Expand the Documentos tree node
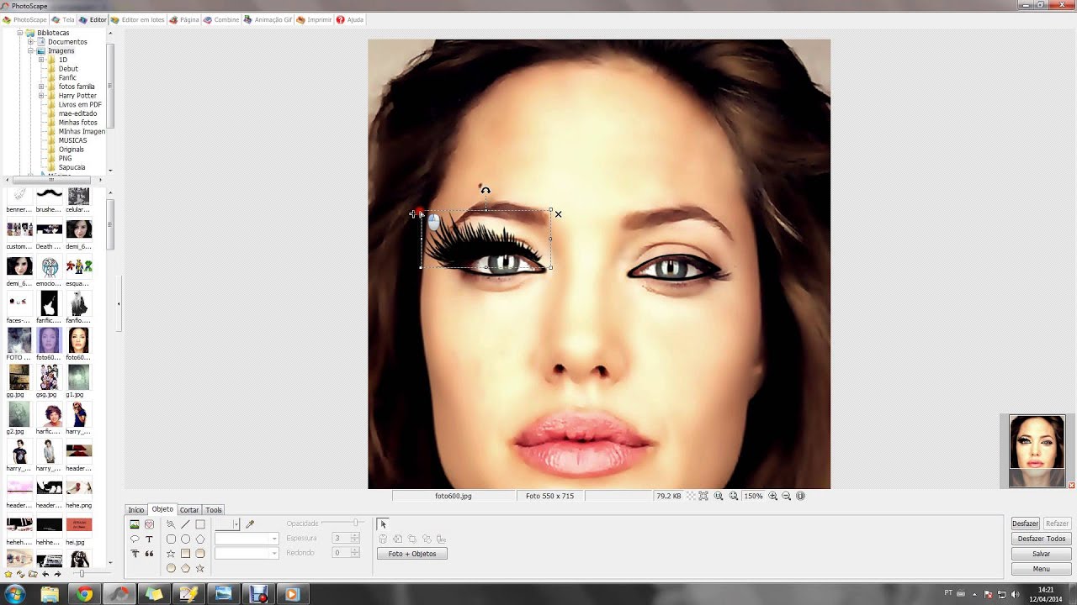 (30, 42)
